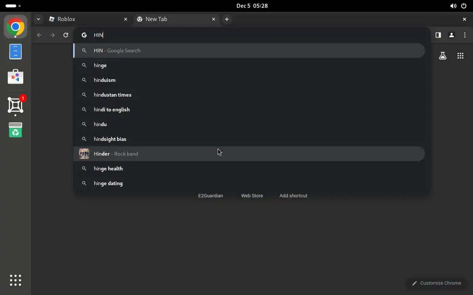Click the Customize Chrome button

coord(436,283)
